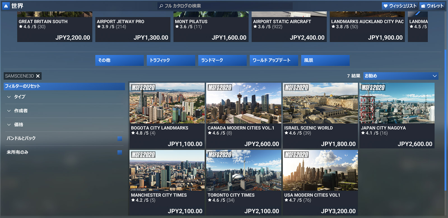
Task: Click the vertical scrollbar on the right edge
Action: pyautogui.click(x=445, y=120)
